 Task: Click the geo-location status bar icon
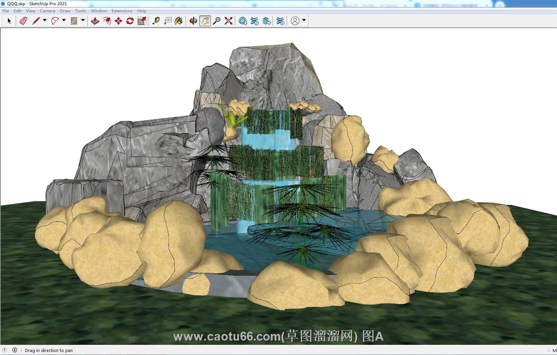5,350
